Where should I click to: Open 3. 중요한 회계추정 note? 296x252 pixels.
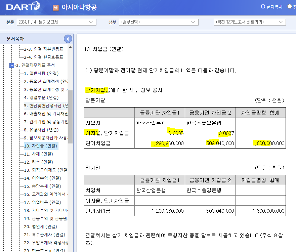pyautogui.click(x=46, y=89)
